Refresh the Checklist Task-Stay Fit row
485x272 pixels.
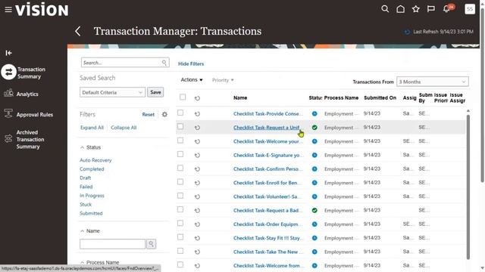click(197, 238)
